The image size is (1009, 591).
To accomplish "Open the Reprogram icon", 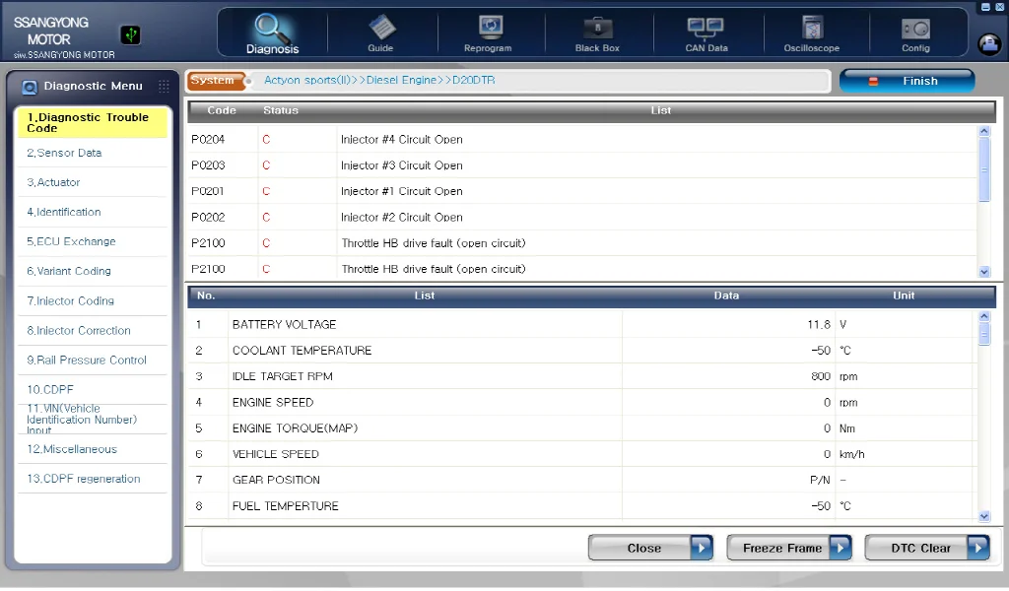I will (490, 28).
